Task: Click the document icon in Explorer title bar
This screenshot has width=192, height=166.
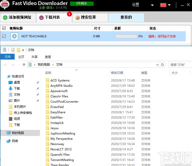Action: 5,50
